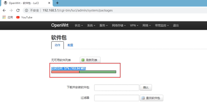Click the 过滤器 input field
The height and width of the screenshot is (112, 207).
117,98
